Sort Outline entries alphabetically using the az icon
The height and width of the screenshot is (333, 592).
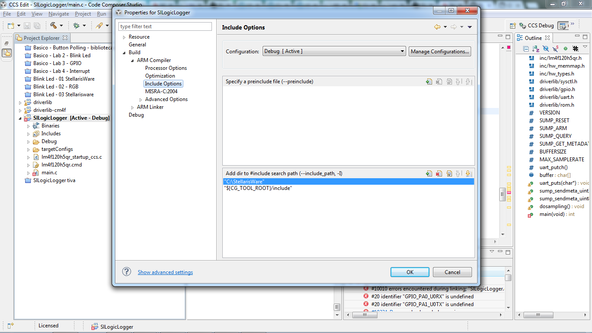pos(536,49)
